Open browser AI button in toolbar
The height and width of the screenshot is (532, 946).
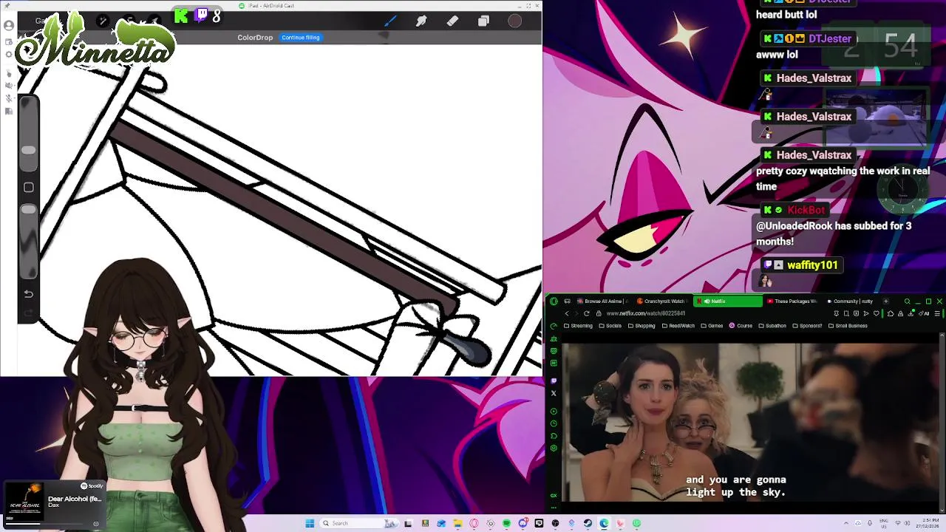click(x=924, y=313)
